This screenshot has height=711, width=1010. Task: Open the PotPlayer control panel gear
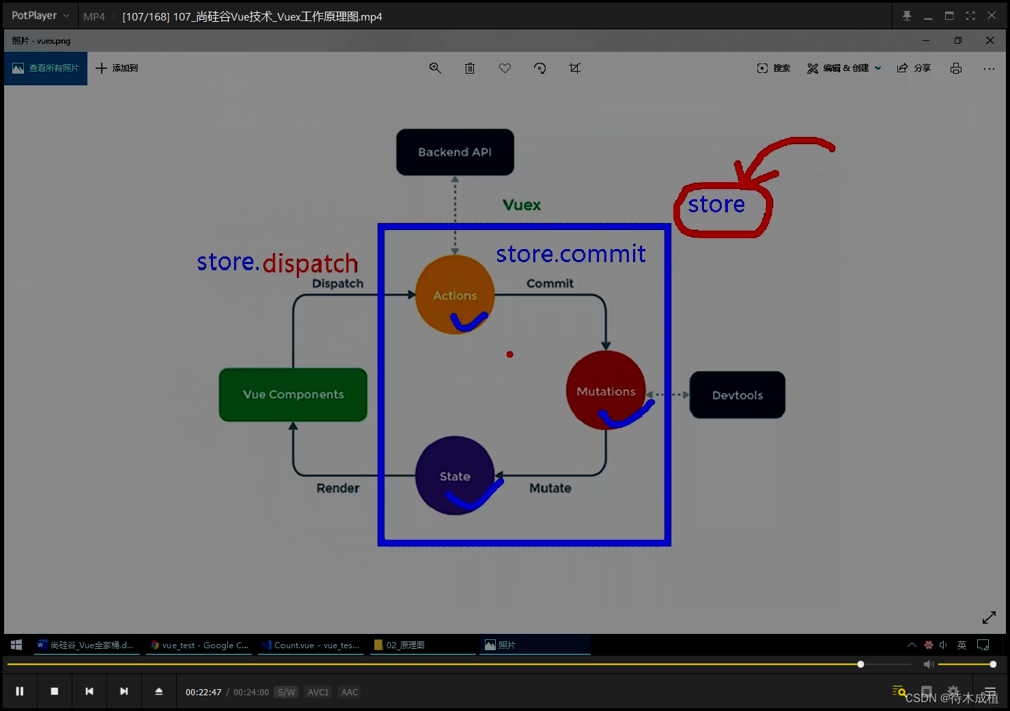953,691
